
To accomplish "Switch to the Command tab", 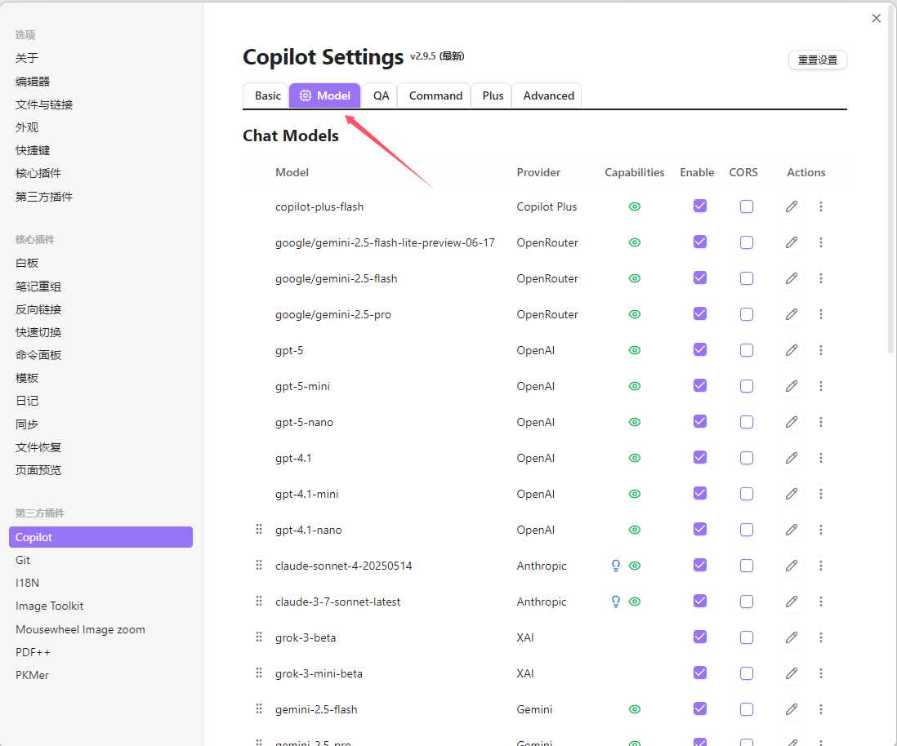I will pyautogui.click(x=435, y=95).
